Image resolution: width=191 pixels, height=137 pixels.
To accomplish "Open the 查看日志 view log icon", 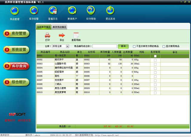I will (x=53, y=11).
